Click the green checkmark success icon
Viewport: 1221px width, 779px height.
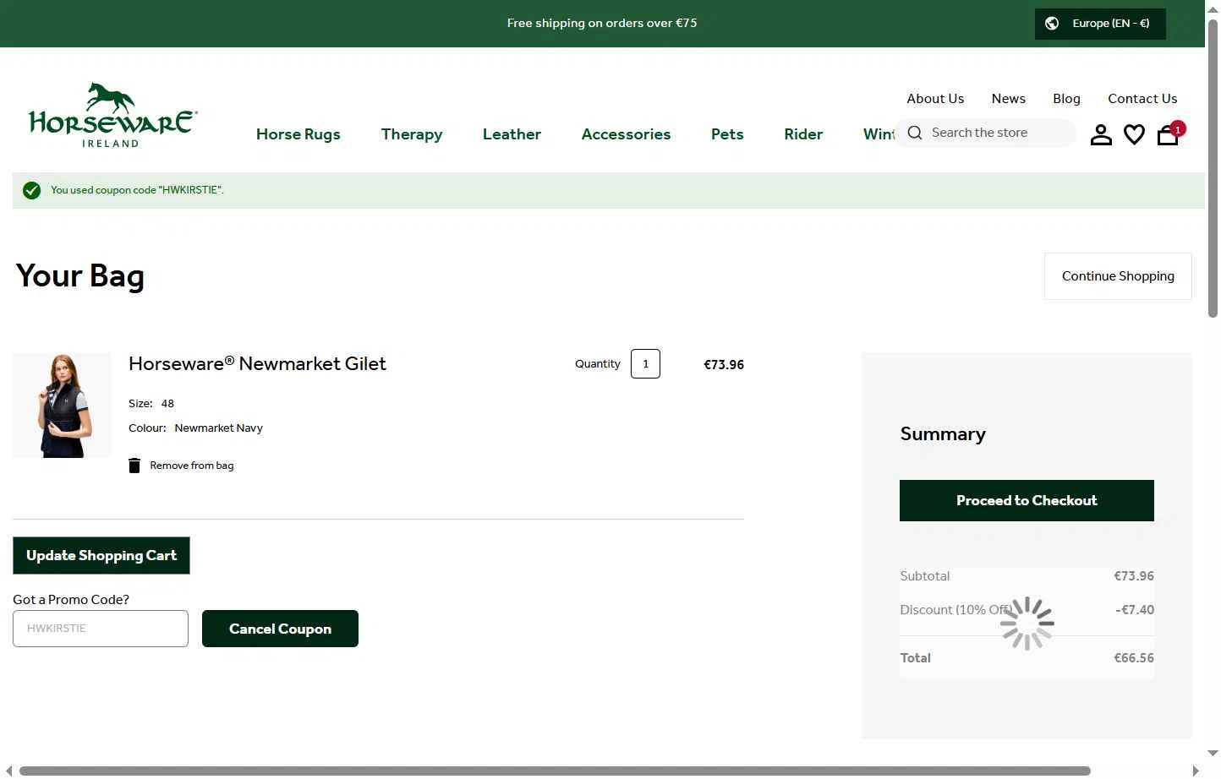[x=31, y=190]
